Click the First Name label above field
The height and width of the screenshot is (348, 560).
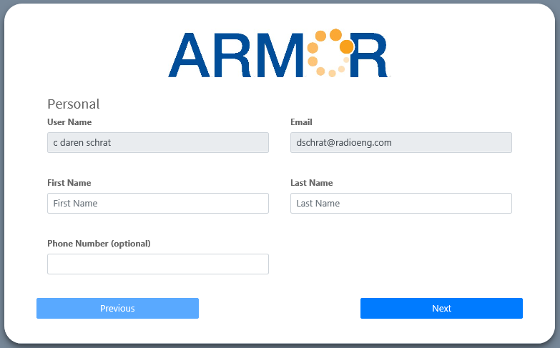69,183
